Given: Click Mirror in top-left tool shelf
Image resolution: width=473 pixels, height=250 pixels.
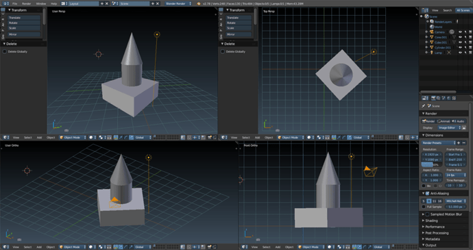Looking at the screenshot, I should click(24, 34).
